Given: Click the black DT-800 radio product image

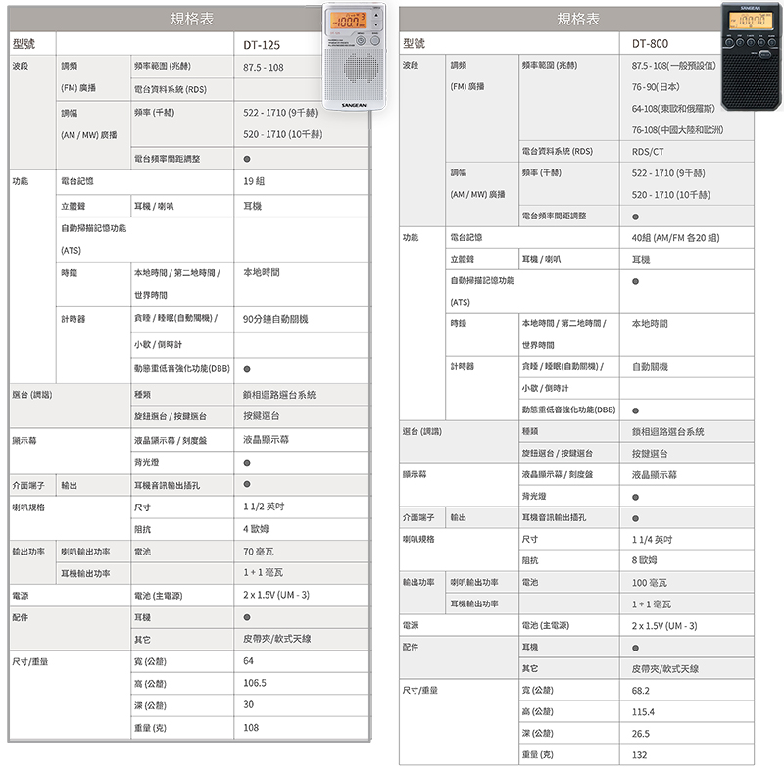Looking at the screenshot, I should [752, 56].
